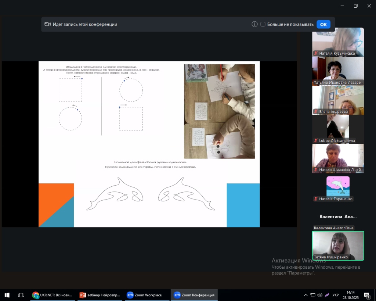Open the Windows Start menu

coord(7,295)
